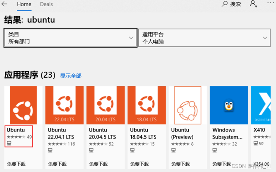The height and width of the screenshot is (172, 276).
Task: Open the Ubuntu 20.04 LTS app thumbnail
Action: [x=106, y=105]
